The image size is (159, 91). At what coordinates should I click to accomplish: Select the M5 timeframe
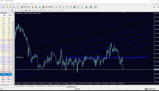pyautogui.click(x=38, y=10)
